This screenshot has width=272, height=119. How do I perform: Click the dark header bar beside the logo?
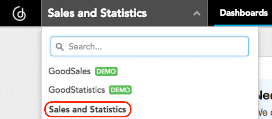(x=124, y=13)
